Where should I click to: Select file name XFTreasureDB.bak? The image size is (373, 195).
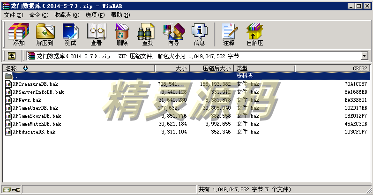pyautogui.click(x=36, y=84)
